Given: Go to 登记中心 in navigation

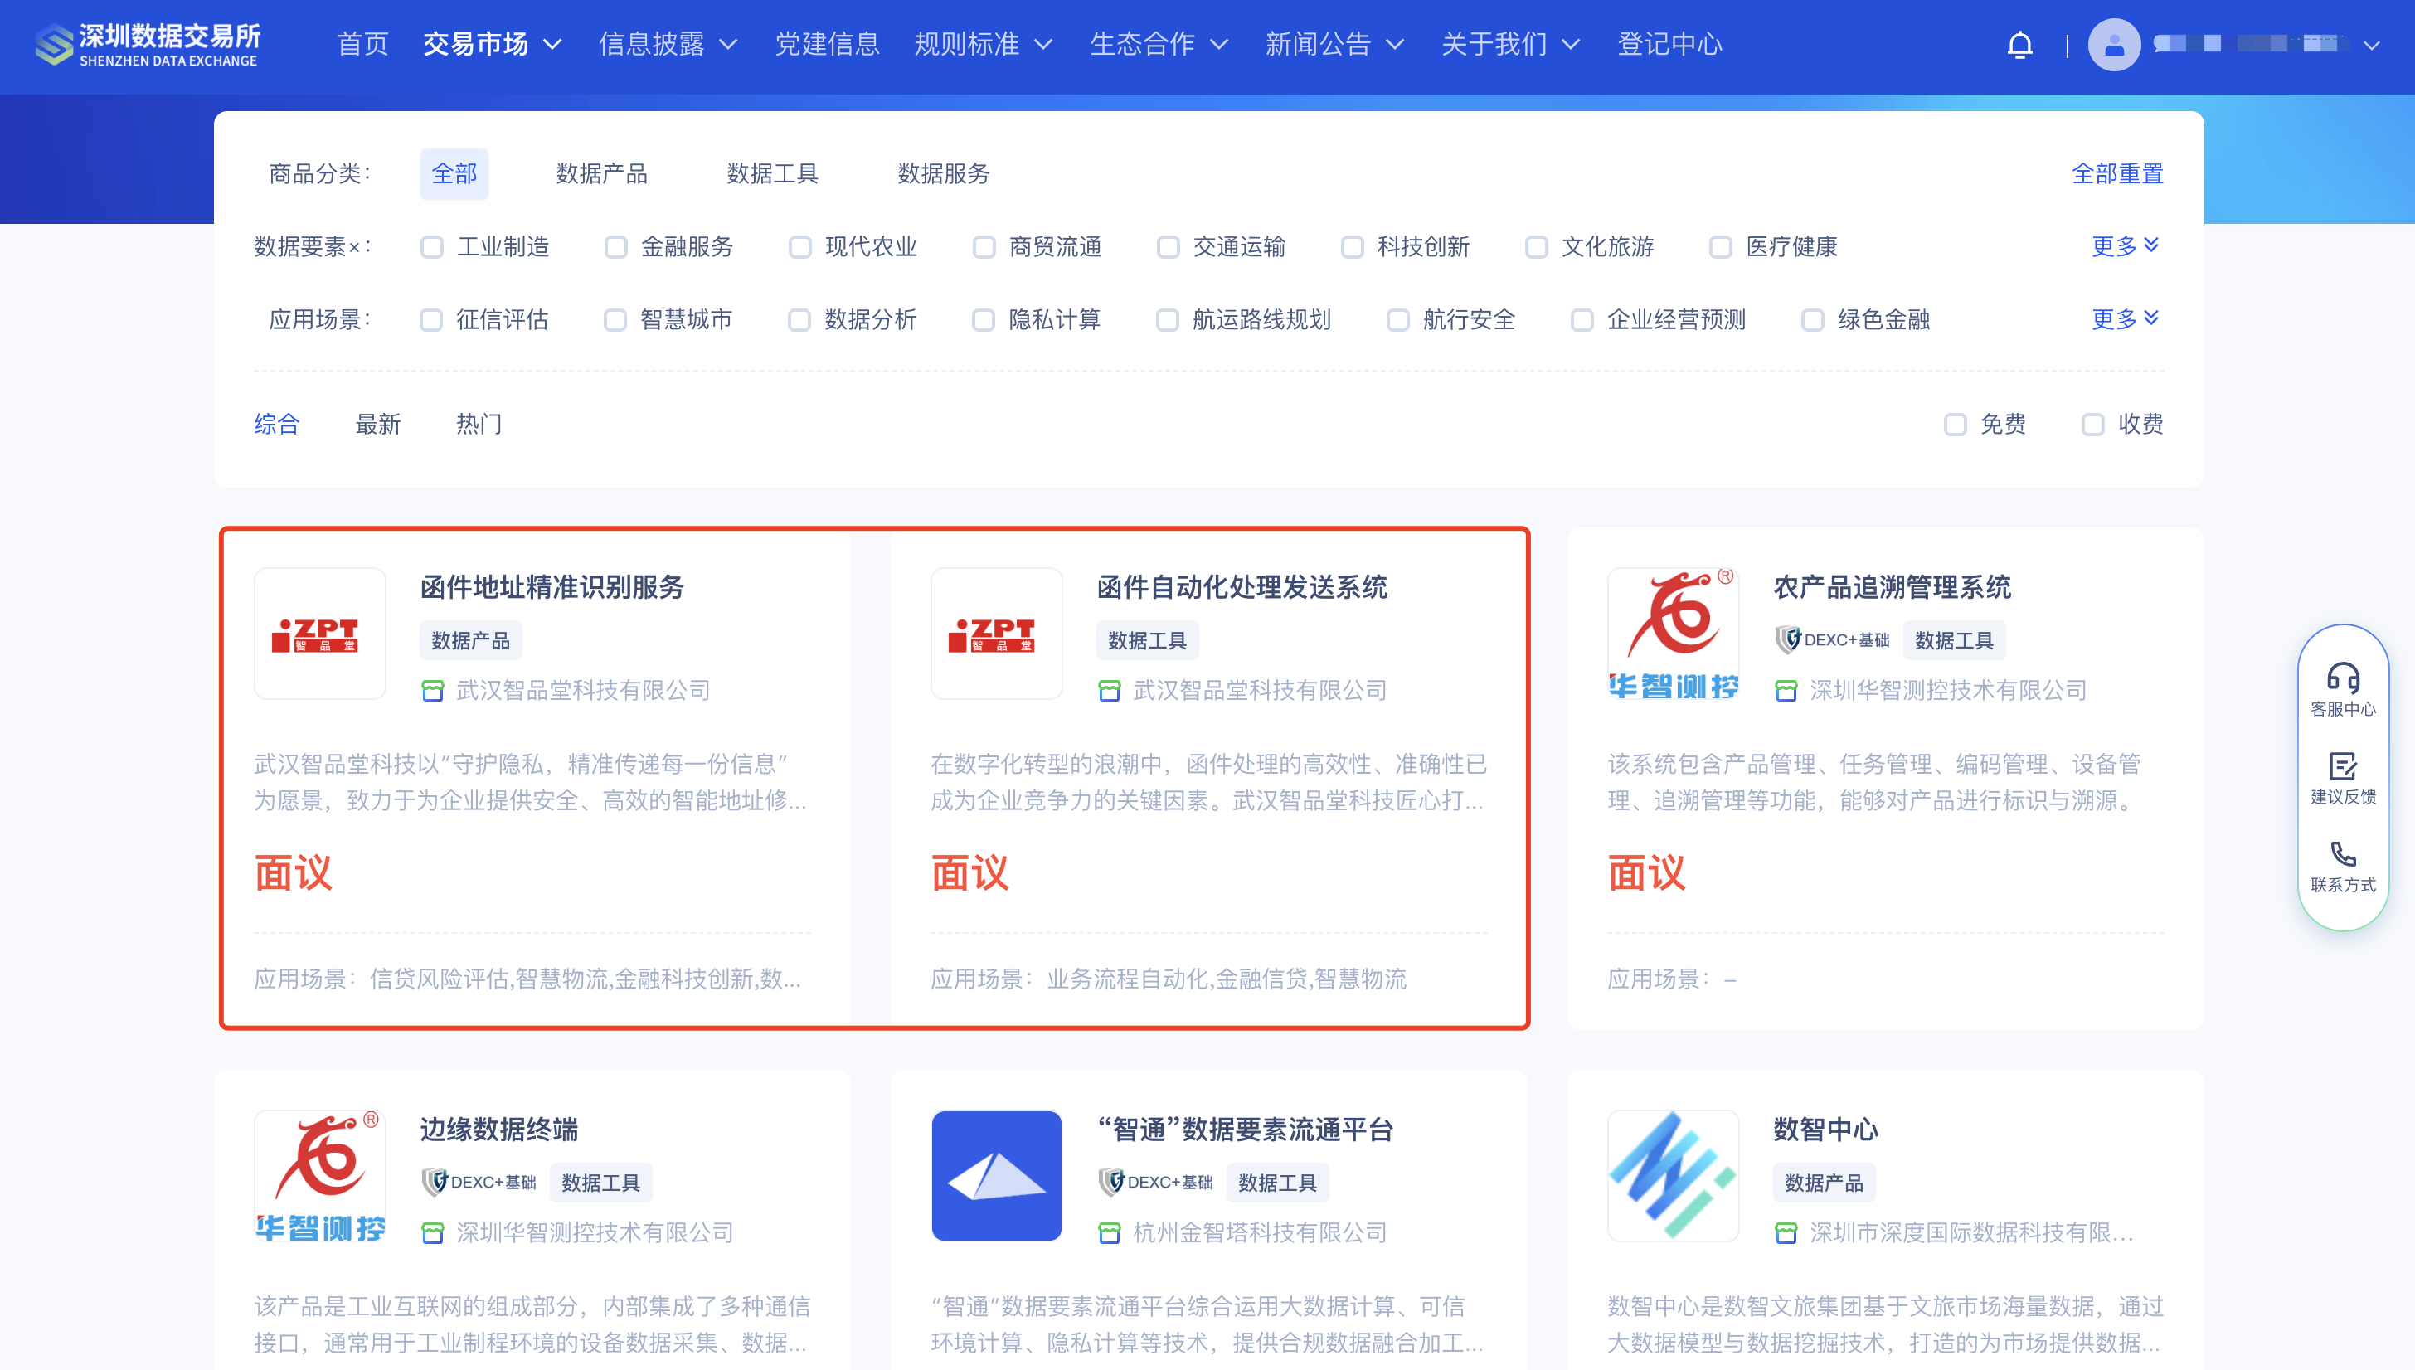Looking at the screenshot, I should point(1669,44).
